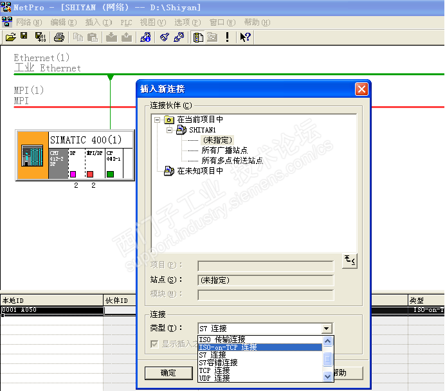
Task: Collapse the SHIYAN1 tree node
Action: (x=169, y=130)
